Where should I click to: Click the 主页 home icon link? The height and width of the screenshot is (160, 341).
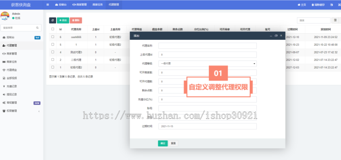[x=302, y=5]
